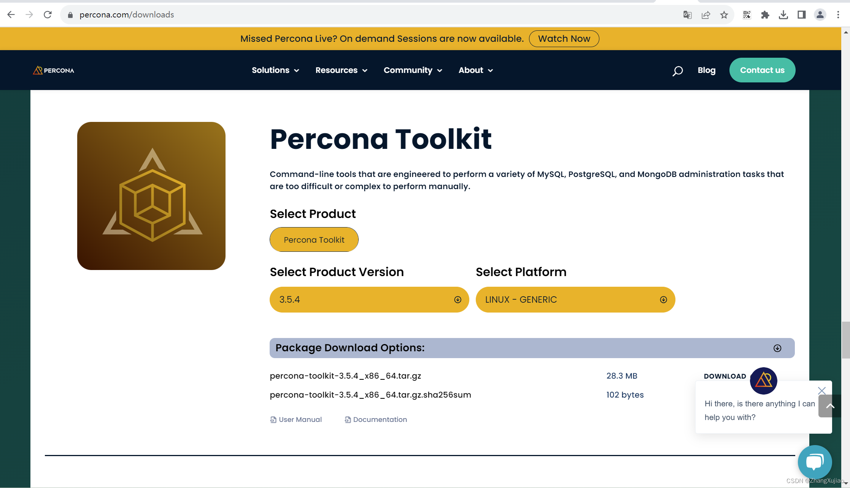Open the browser downloads icon

coord(783,15)
